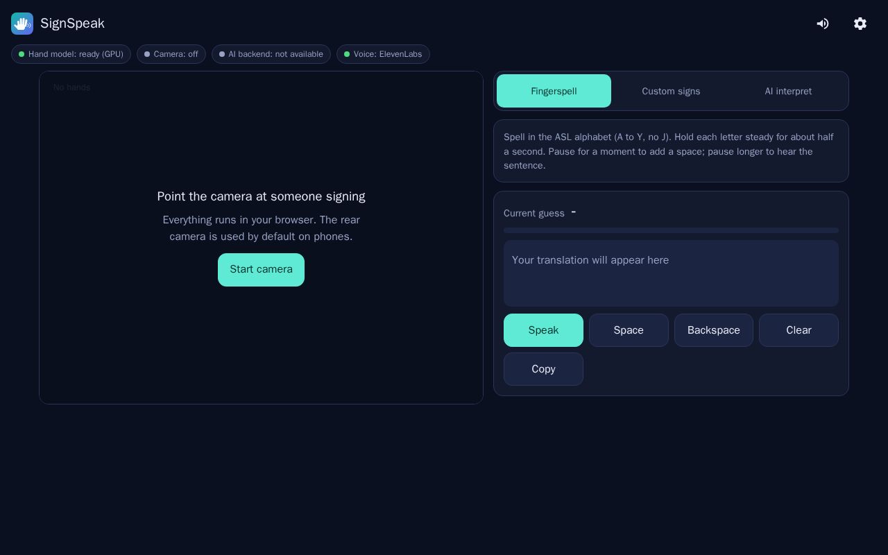Click the SignSpeak app title
The height and width of the screenshot is (555, 888).
coord(72,24)
